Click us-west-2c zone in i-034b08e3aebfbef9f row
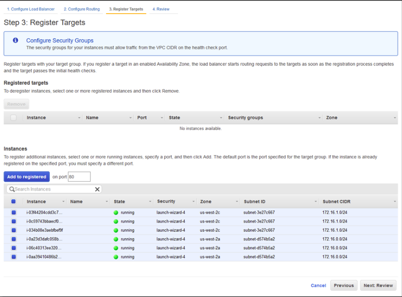This screenshot has height=297, width=402. pos(210,230)
